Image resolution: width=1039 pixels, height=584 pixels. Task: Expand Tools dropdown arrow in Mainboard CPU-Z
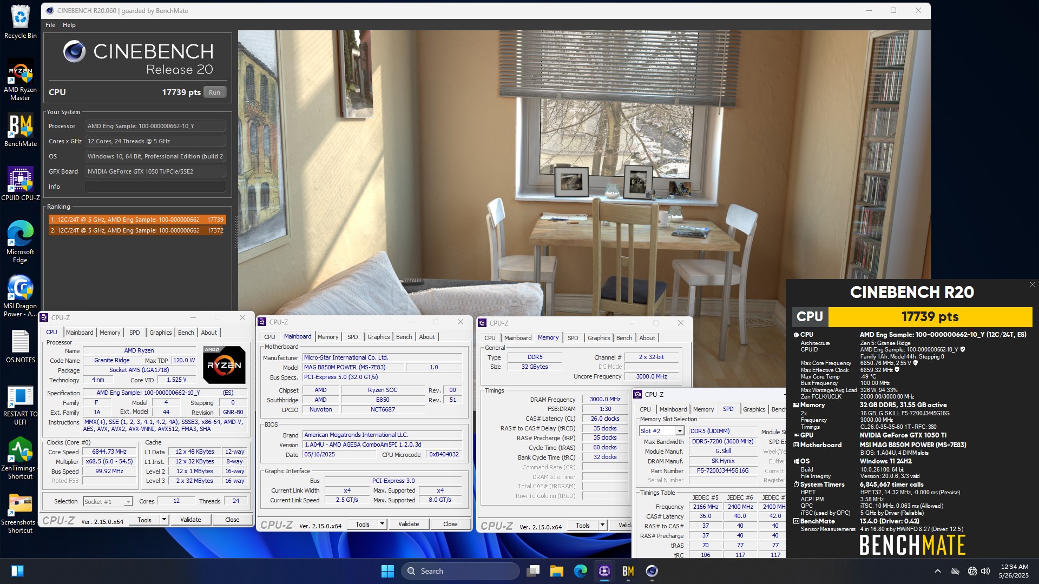point(382,524)
